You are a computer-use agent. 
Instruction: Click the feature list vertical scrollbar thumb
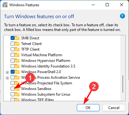click(123, 84)
